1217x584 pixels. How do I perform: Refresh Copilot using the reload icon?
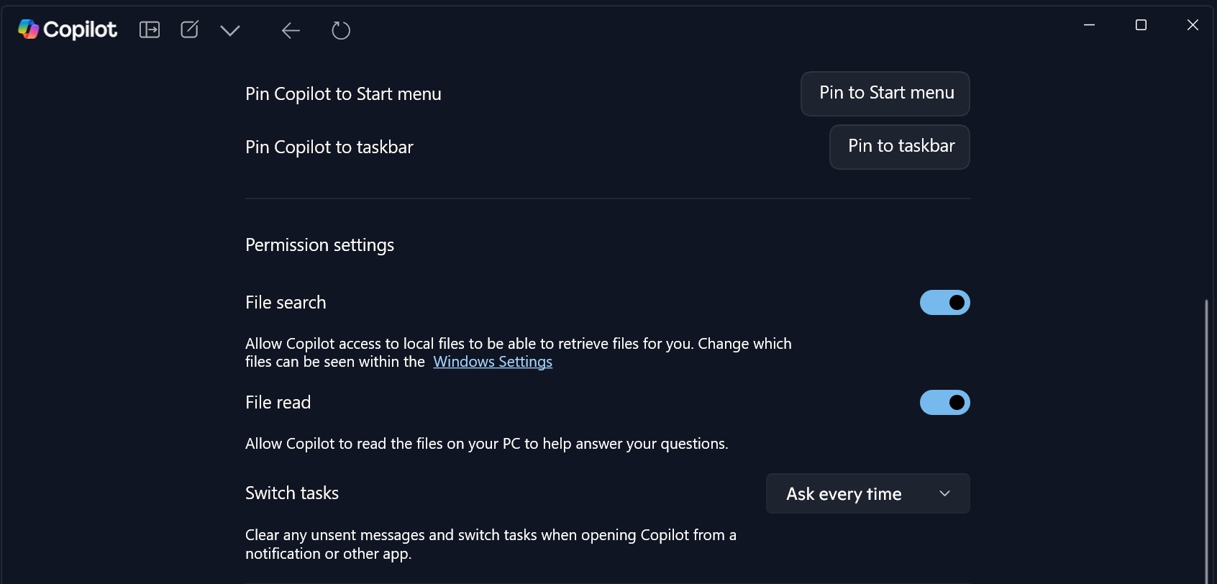[x=340, y=30]
